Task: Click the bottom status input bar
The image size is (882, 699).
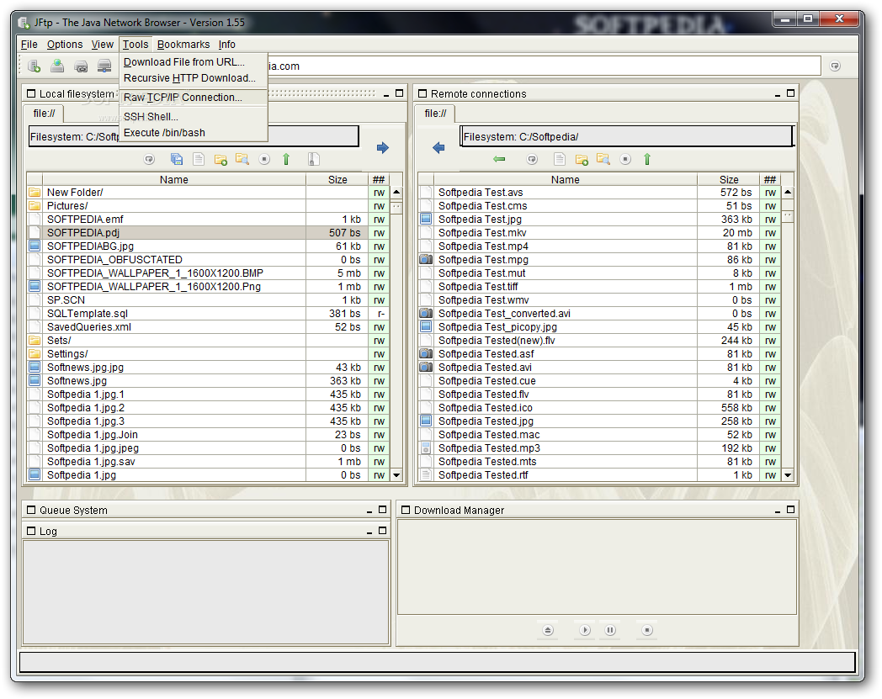Action: pos(438,662)
